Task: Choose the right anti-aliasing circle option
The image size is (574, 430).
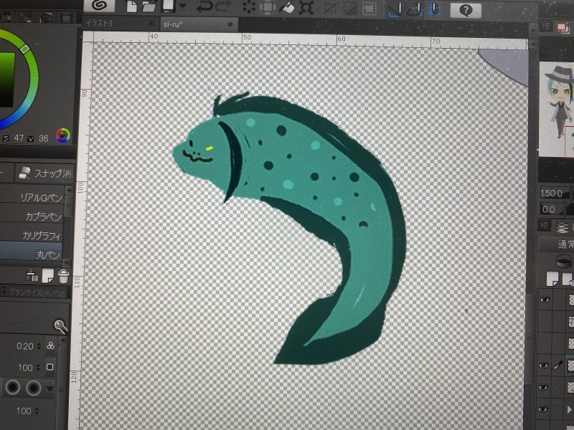Action: click(x=33, y=388)
